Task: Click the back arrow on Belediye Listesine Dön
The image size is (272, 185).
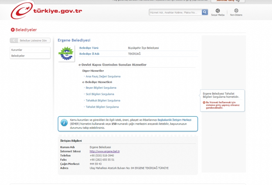Action: [14, 41]
